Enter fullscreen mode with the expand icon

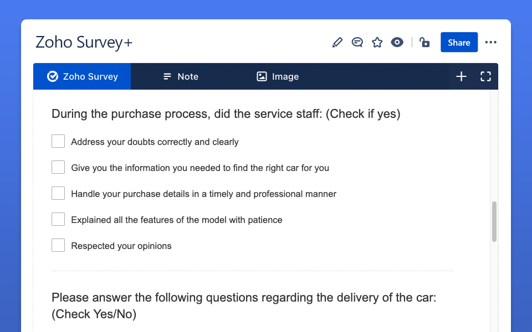pyautogui.click(x=485, y=76)
